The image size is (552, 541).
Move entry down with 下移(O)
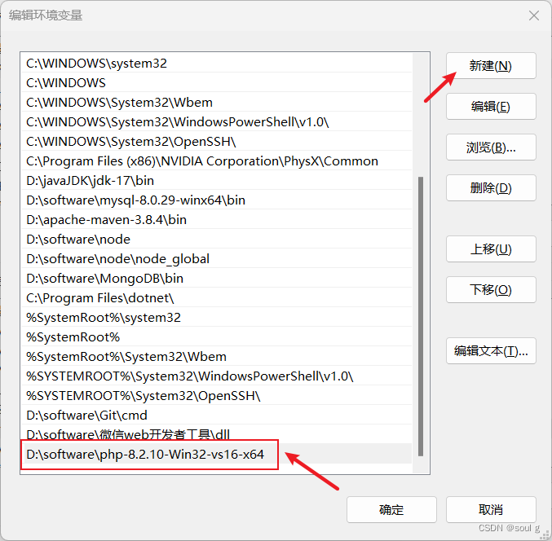[491, 289]
